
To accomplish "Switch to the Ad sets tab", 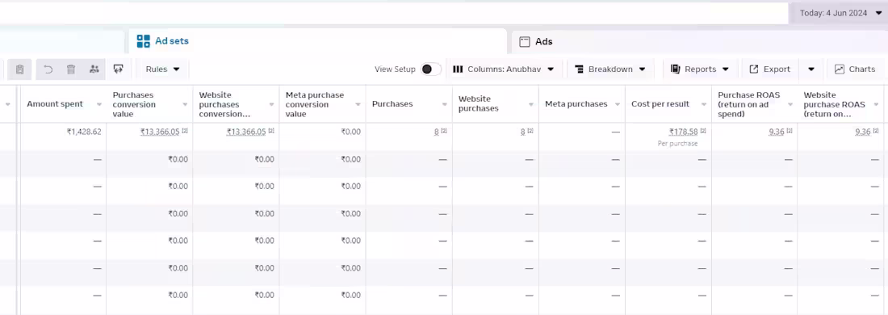I will (317, 41).
